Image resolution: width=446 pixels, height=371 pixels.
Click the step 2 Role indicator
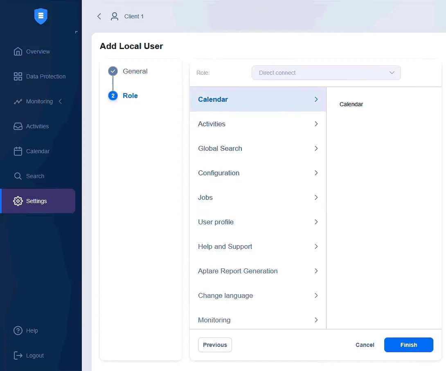(x=113, y=96)
